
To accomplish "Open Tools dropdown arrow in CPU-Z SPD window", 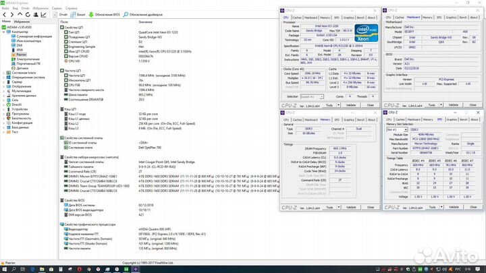I will pos(441,207).
